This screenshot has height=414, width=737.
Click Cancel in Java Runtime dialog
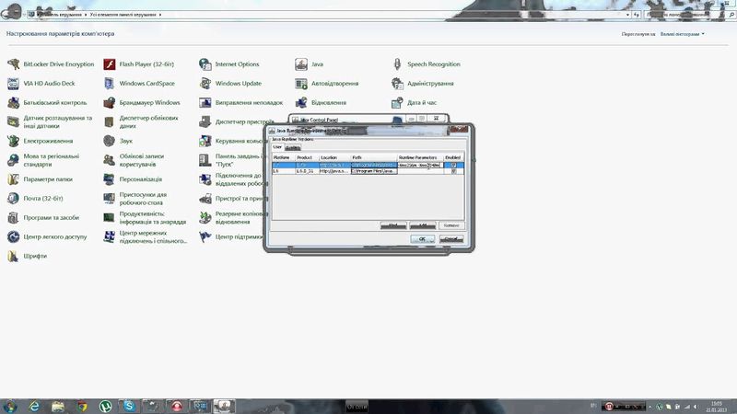pyautogui.click(x=450, y=238)
